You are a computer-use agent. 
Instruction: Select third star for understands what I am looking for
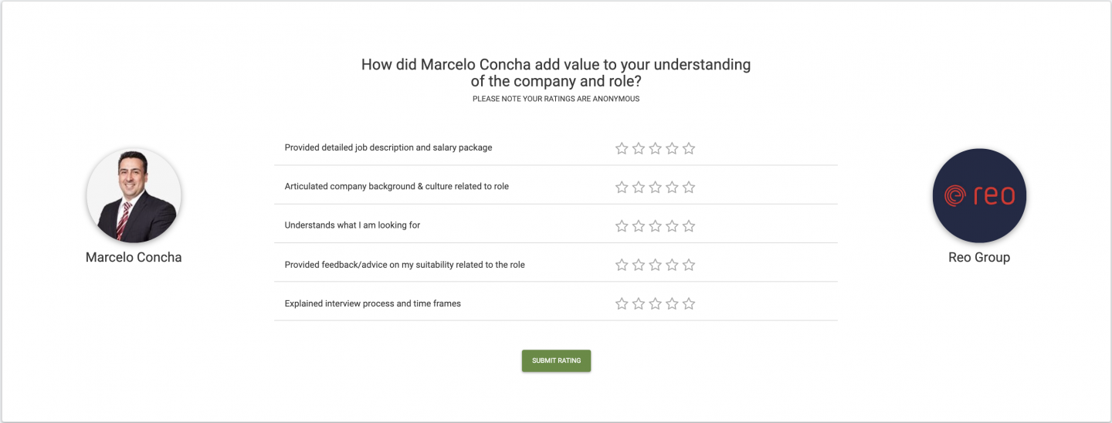tap(655, 226)
